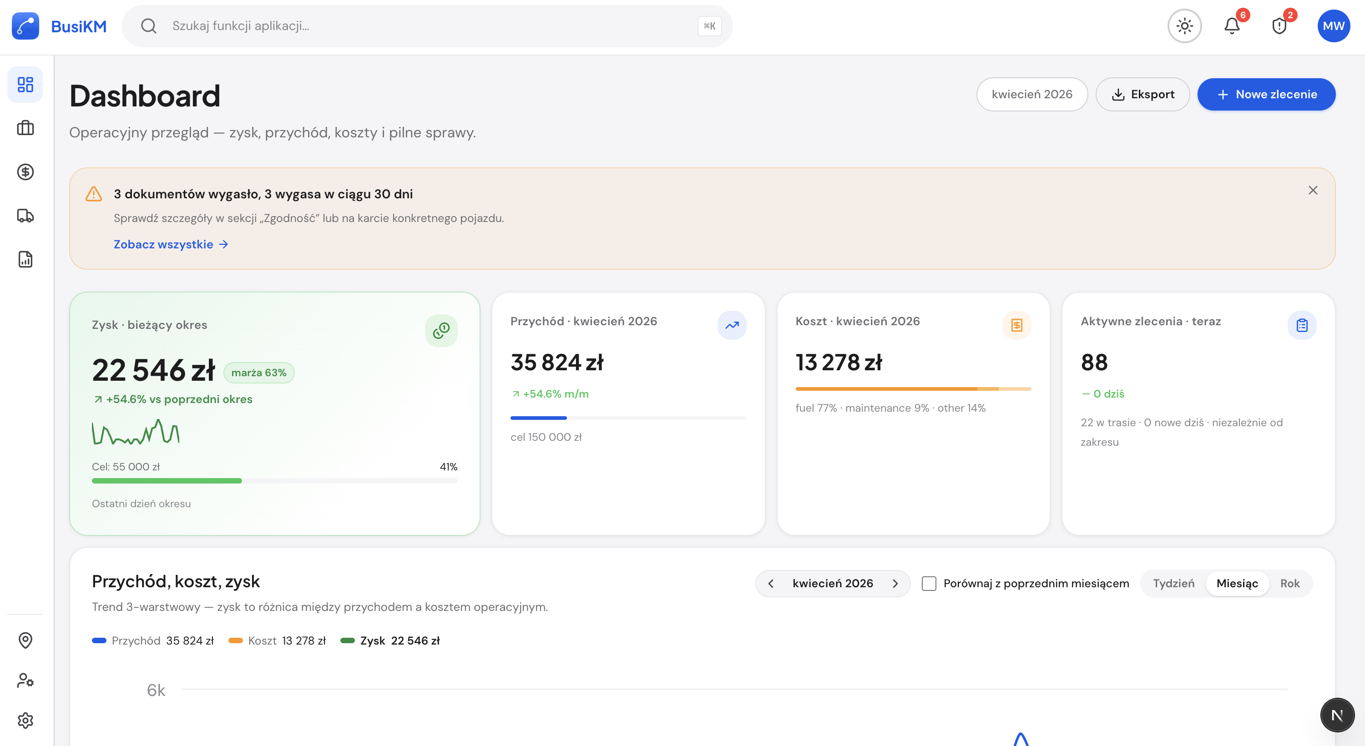Dismiss the expired documents alert

click(x=1313, y=190)
